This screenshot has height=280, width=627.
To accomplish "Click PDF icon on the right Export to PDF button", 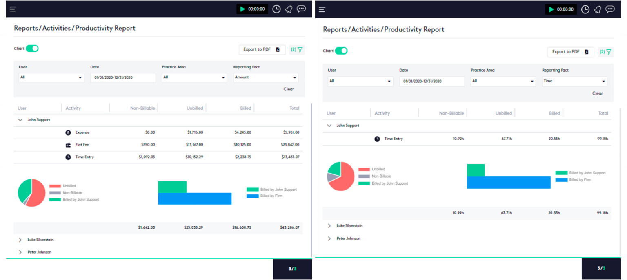I will click(x=587, y=52).
